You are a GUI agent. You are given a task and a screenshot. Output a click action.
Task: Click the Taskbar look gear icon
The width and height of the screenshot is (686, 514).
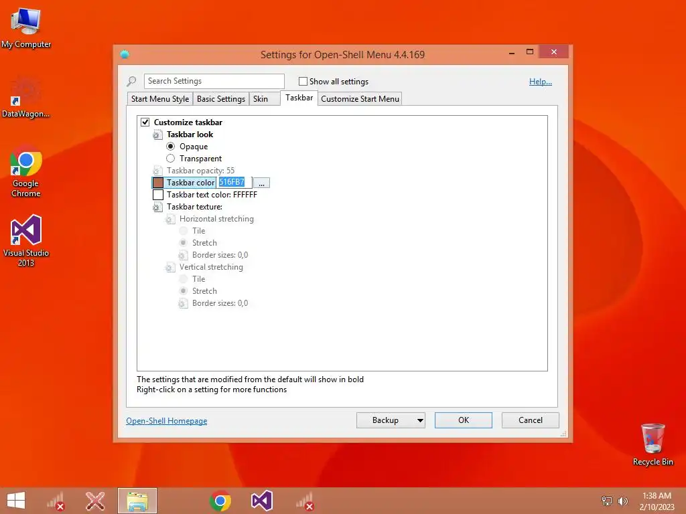point(157,135)
